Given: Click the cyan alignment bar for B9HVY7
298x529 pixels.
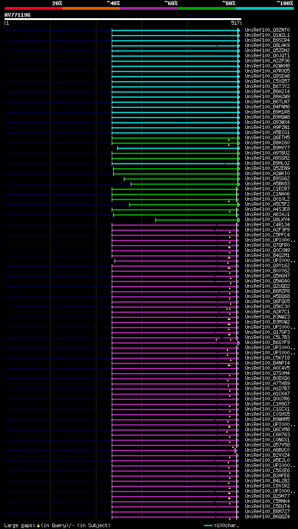Looking at the screenshot, I should point(178,148).
